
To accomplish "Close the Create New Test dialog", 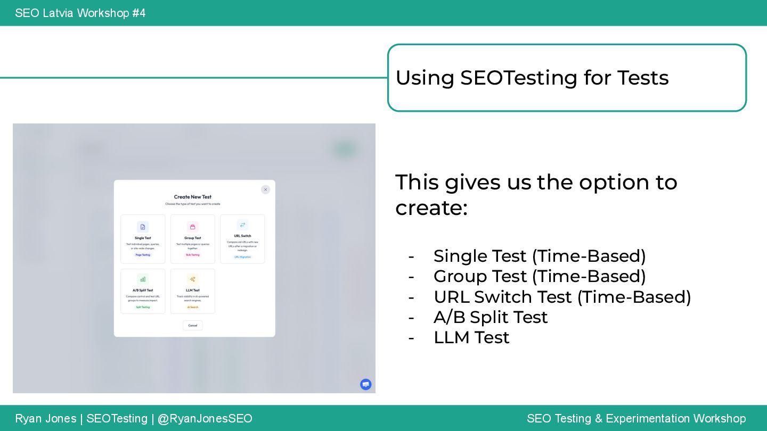I will click(265, 189).
